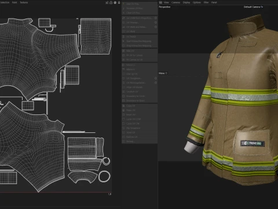Choose the last entry under Restore UV
278x209 pixels.
[x=140, y=142]
